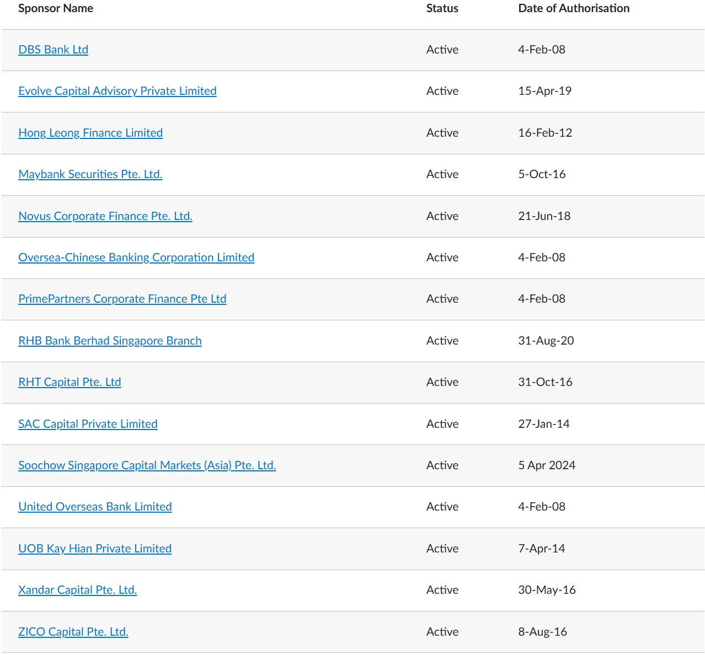Click the 31-Aug-20 authorisation date cell
Viewport: 705px width, 655px height.
click(x=546, y=341)
